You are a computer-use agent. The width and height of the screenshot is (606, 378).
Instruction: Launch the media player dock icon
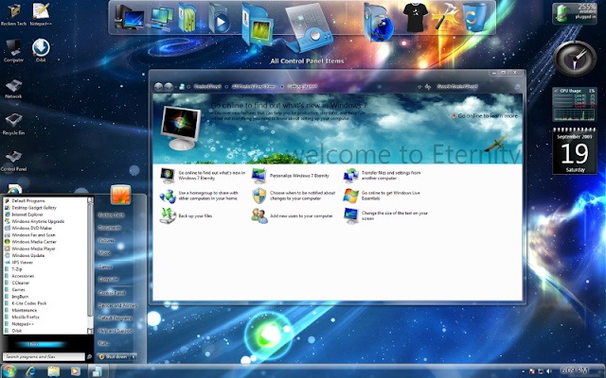coord(219,19)
